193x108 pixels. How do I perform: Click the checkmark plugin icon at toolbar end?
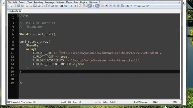point(147,6)
